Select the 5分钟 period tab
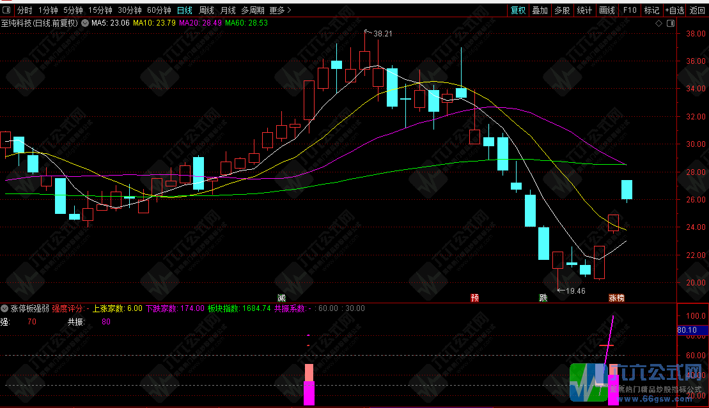709x408 pixels. click(73, 10)
